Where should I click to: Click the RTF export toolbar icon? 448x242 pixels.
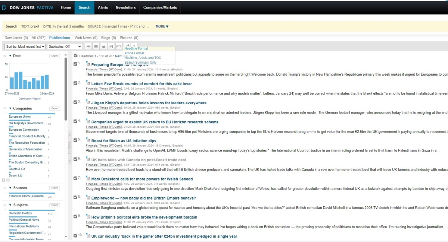click(119, 47)
